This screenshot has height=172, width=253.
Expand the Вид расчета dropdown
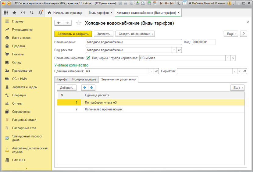pos(174,50)
